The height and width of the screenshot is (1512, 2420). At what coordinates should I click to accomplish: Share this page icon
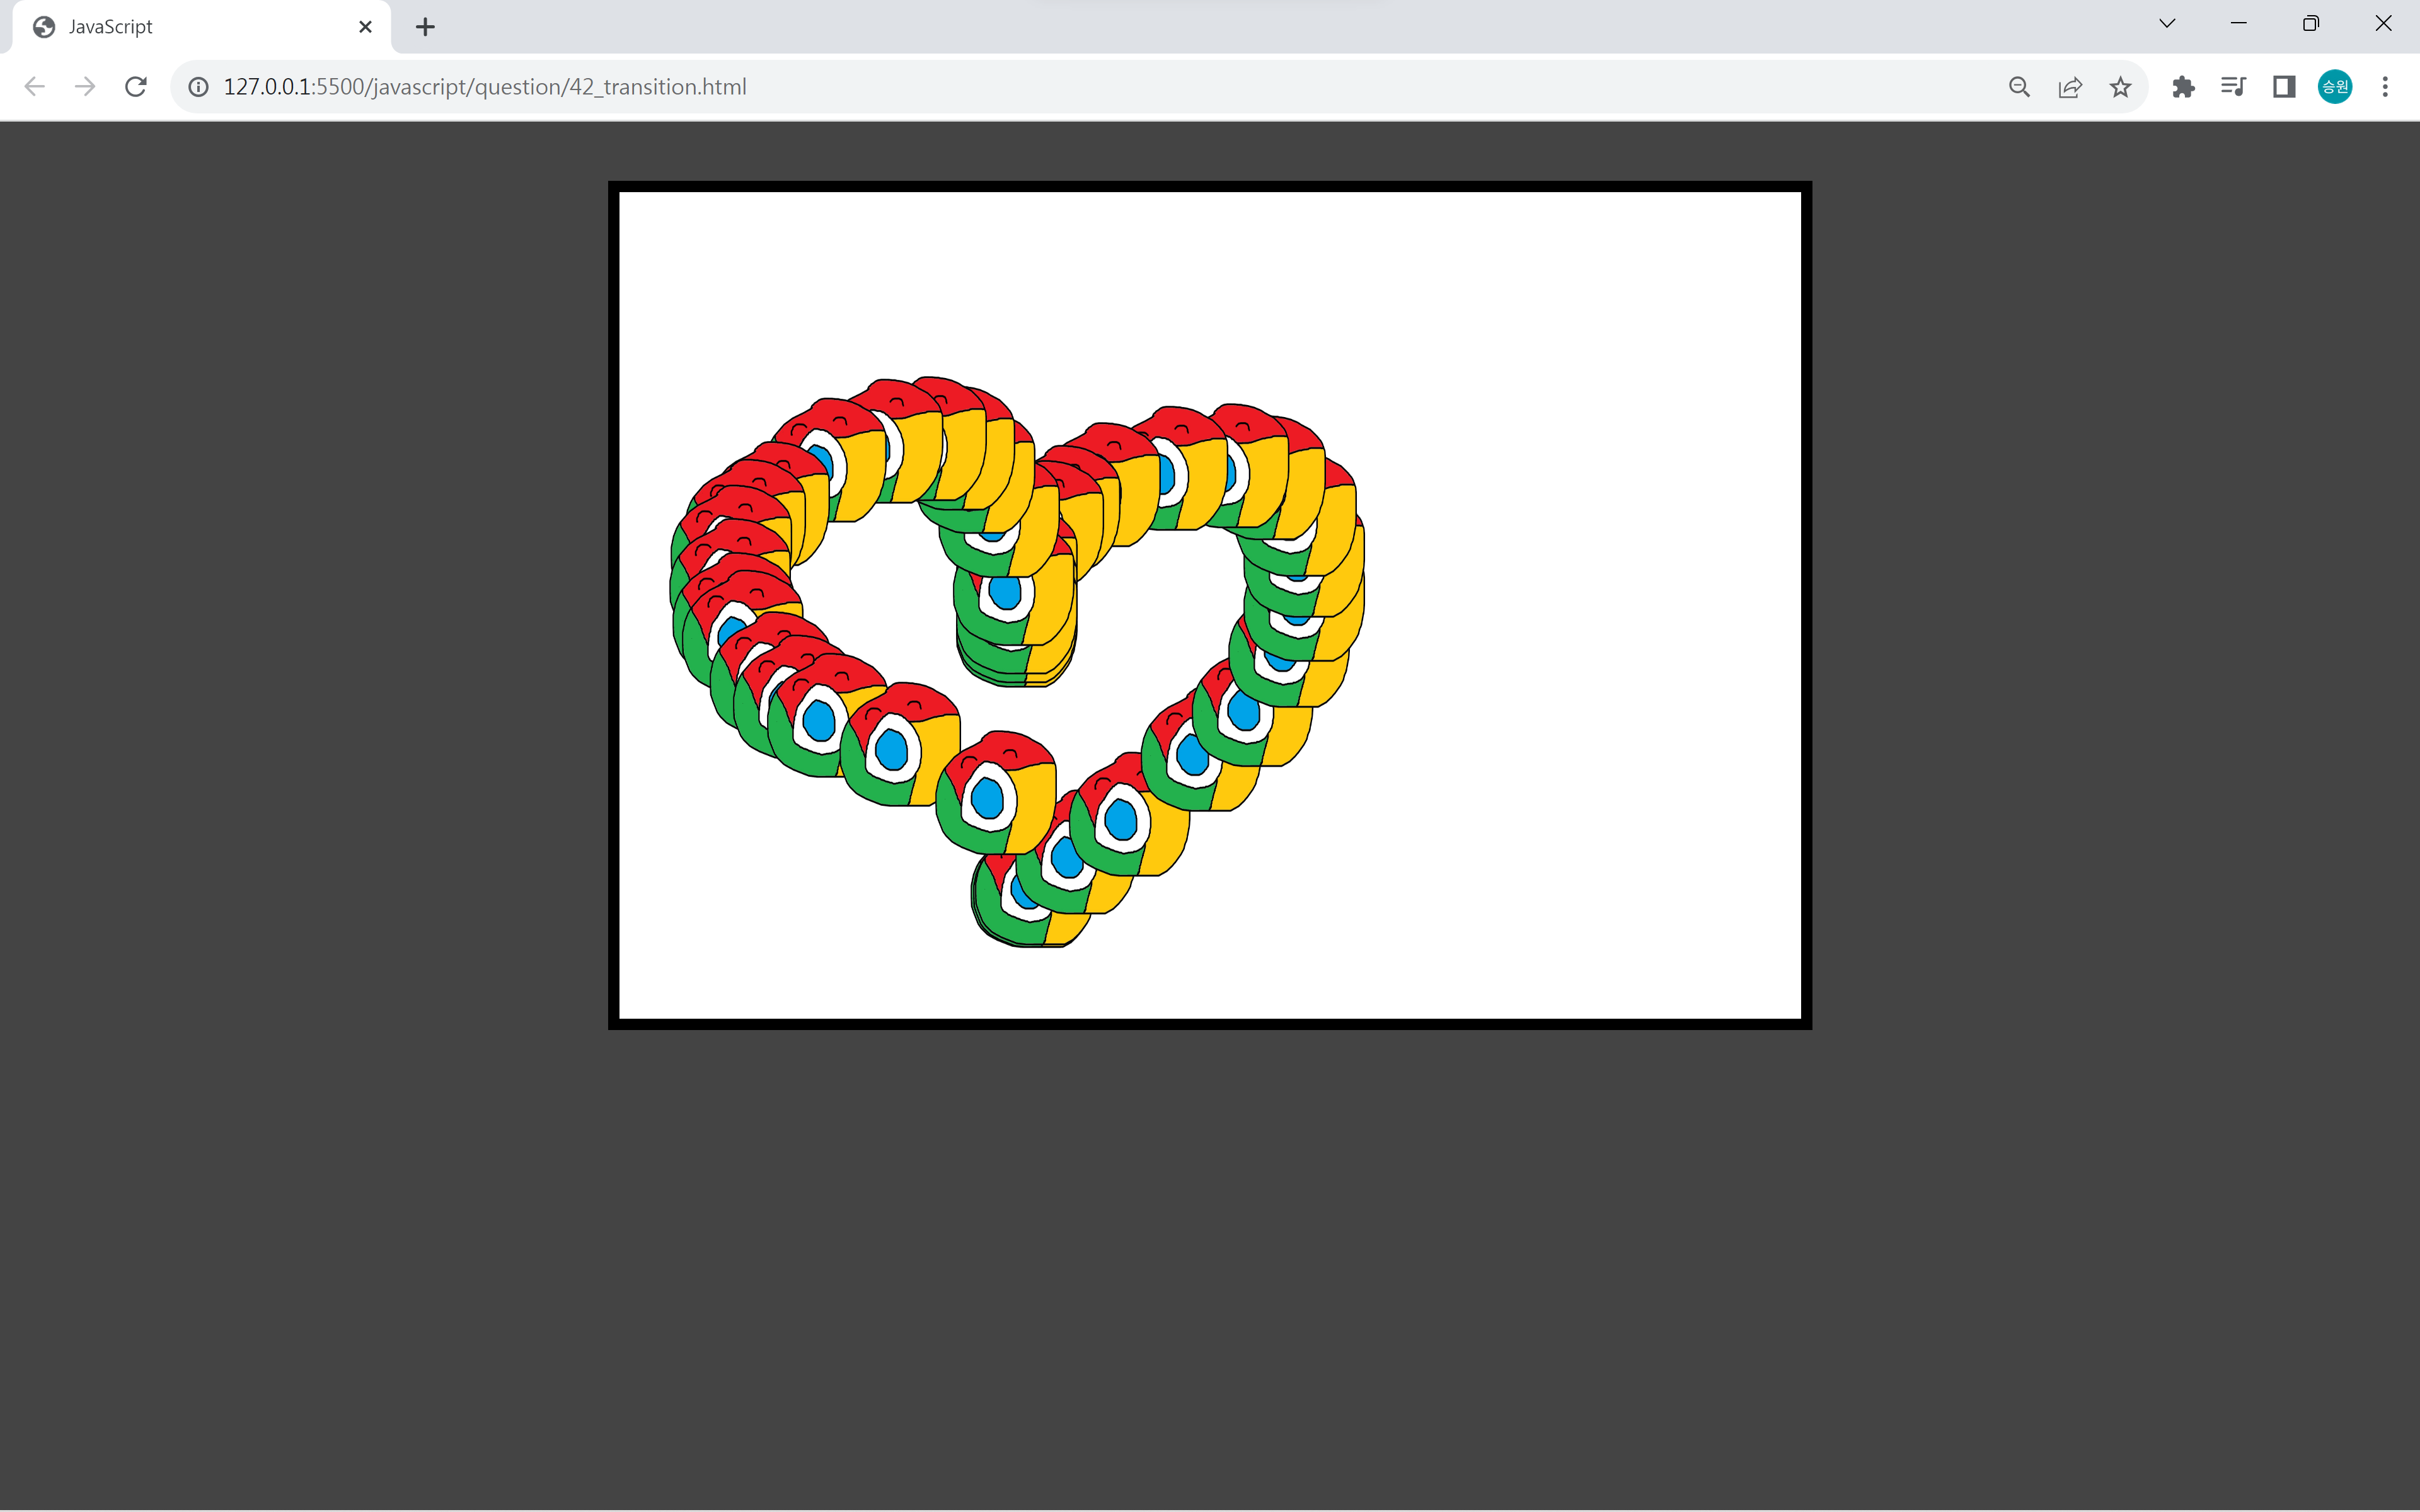coord(2070,87)
